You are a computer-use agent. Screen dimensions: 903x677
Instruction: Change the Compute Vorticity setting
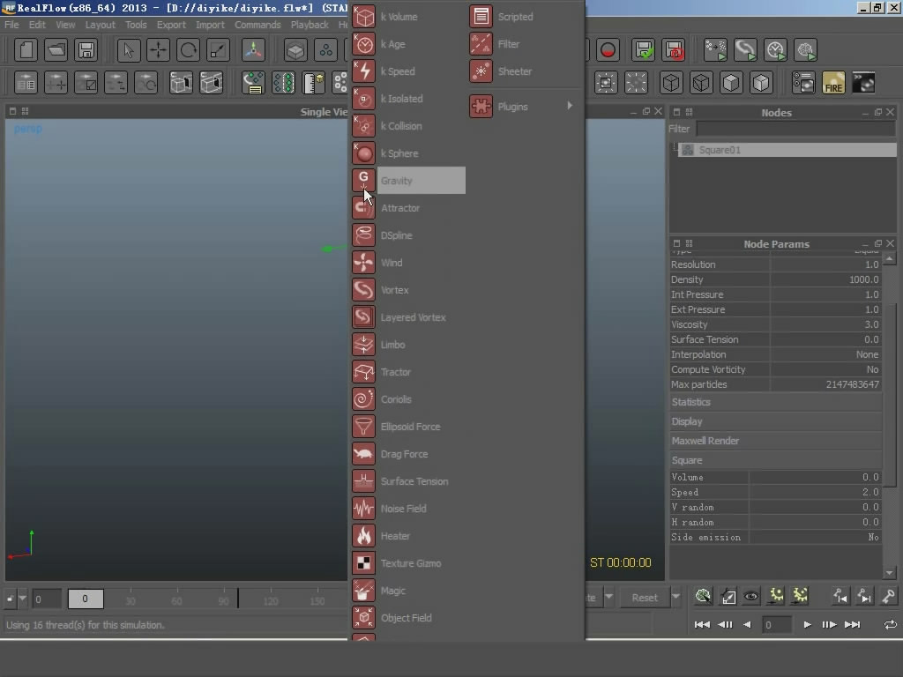(x=825, y=369)
